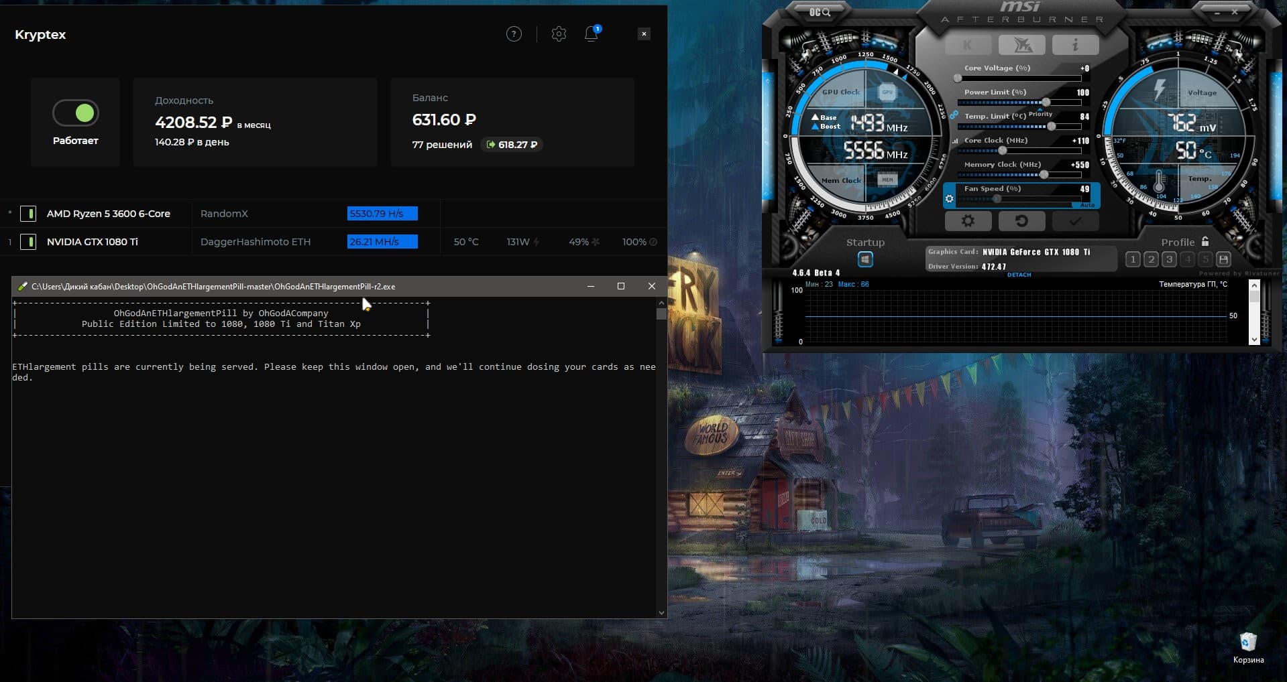This screenshot has height=682, width=1287.
Task: Load Afterburner profile 1
Action: tap(1133, 259)
